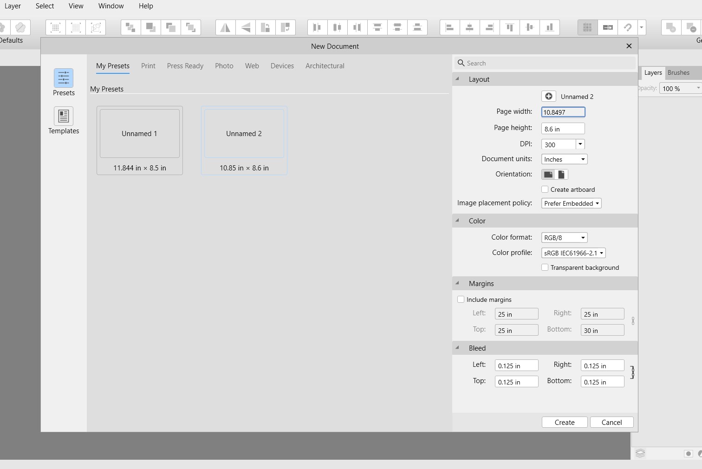This screenshot has height=469, width=702.
Task: Toggle the snapping magnet icon
Action: pos(628,27)
